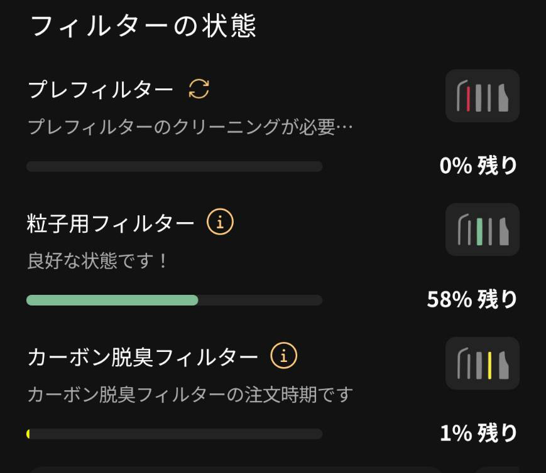Tap the フィルターの状態 section title

pos(143,27)
